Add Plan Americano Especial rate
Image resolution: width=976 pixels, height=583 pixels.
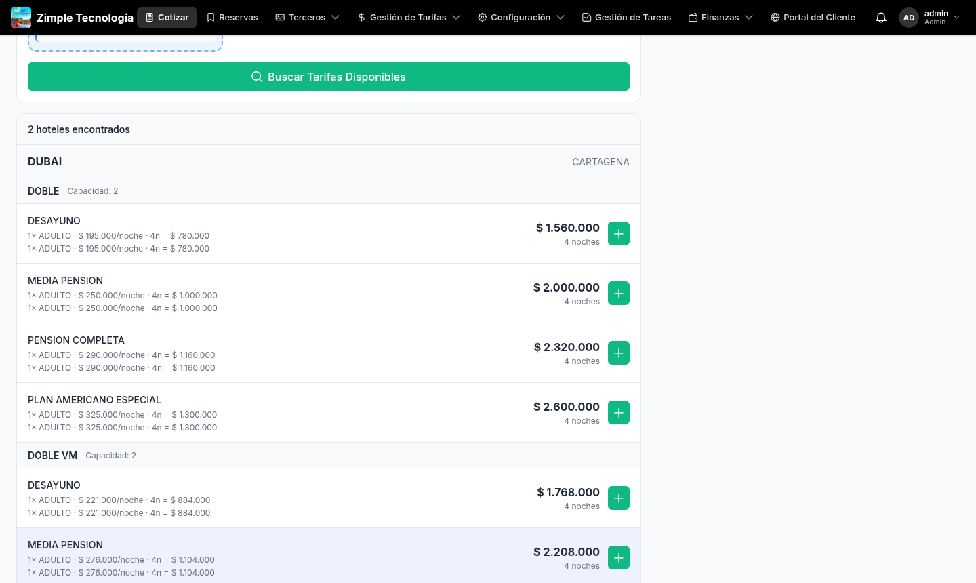(x=618, y=413)
